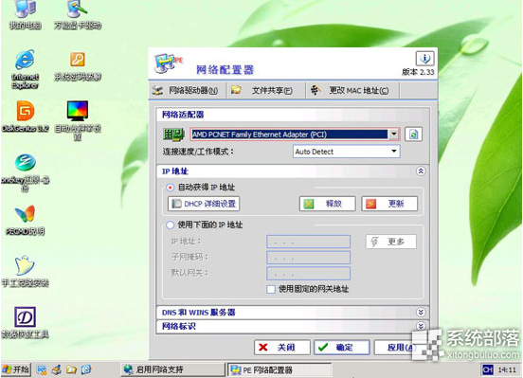Click the info icon above the version number

click(424, 59)
